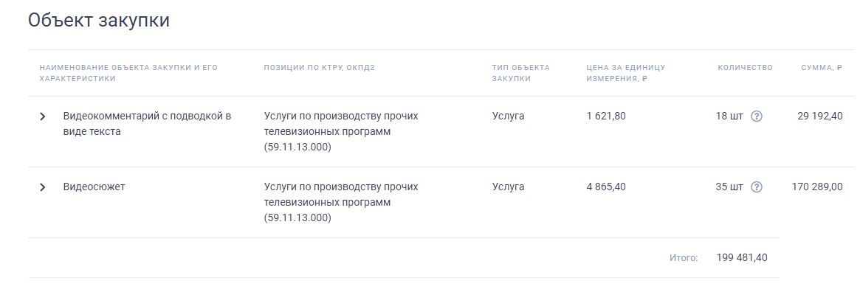Screen dimensions: 860x289
Task: Click OKPD2 service text in Видеокомментарий row
Action: [340, 132]
